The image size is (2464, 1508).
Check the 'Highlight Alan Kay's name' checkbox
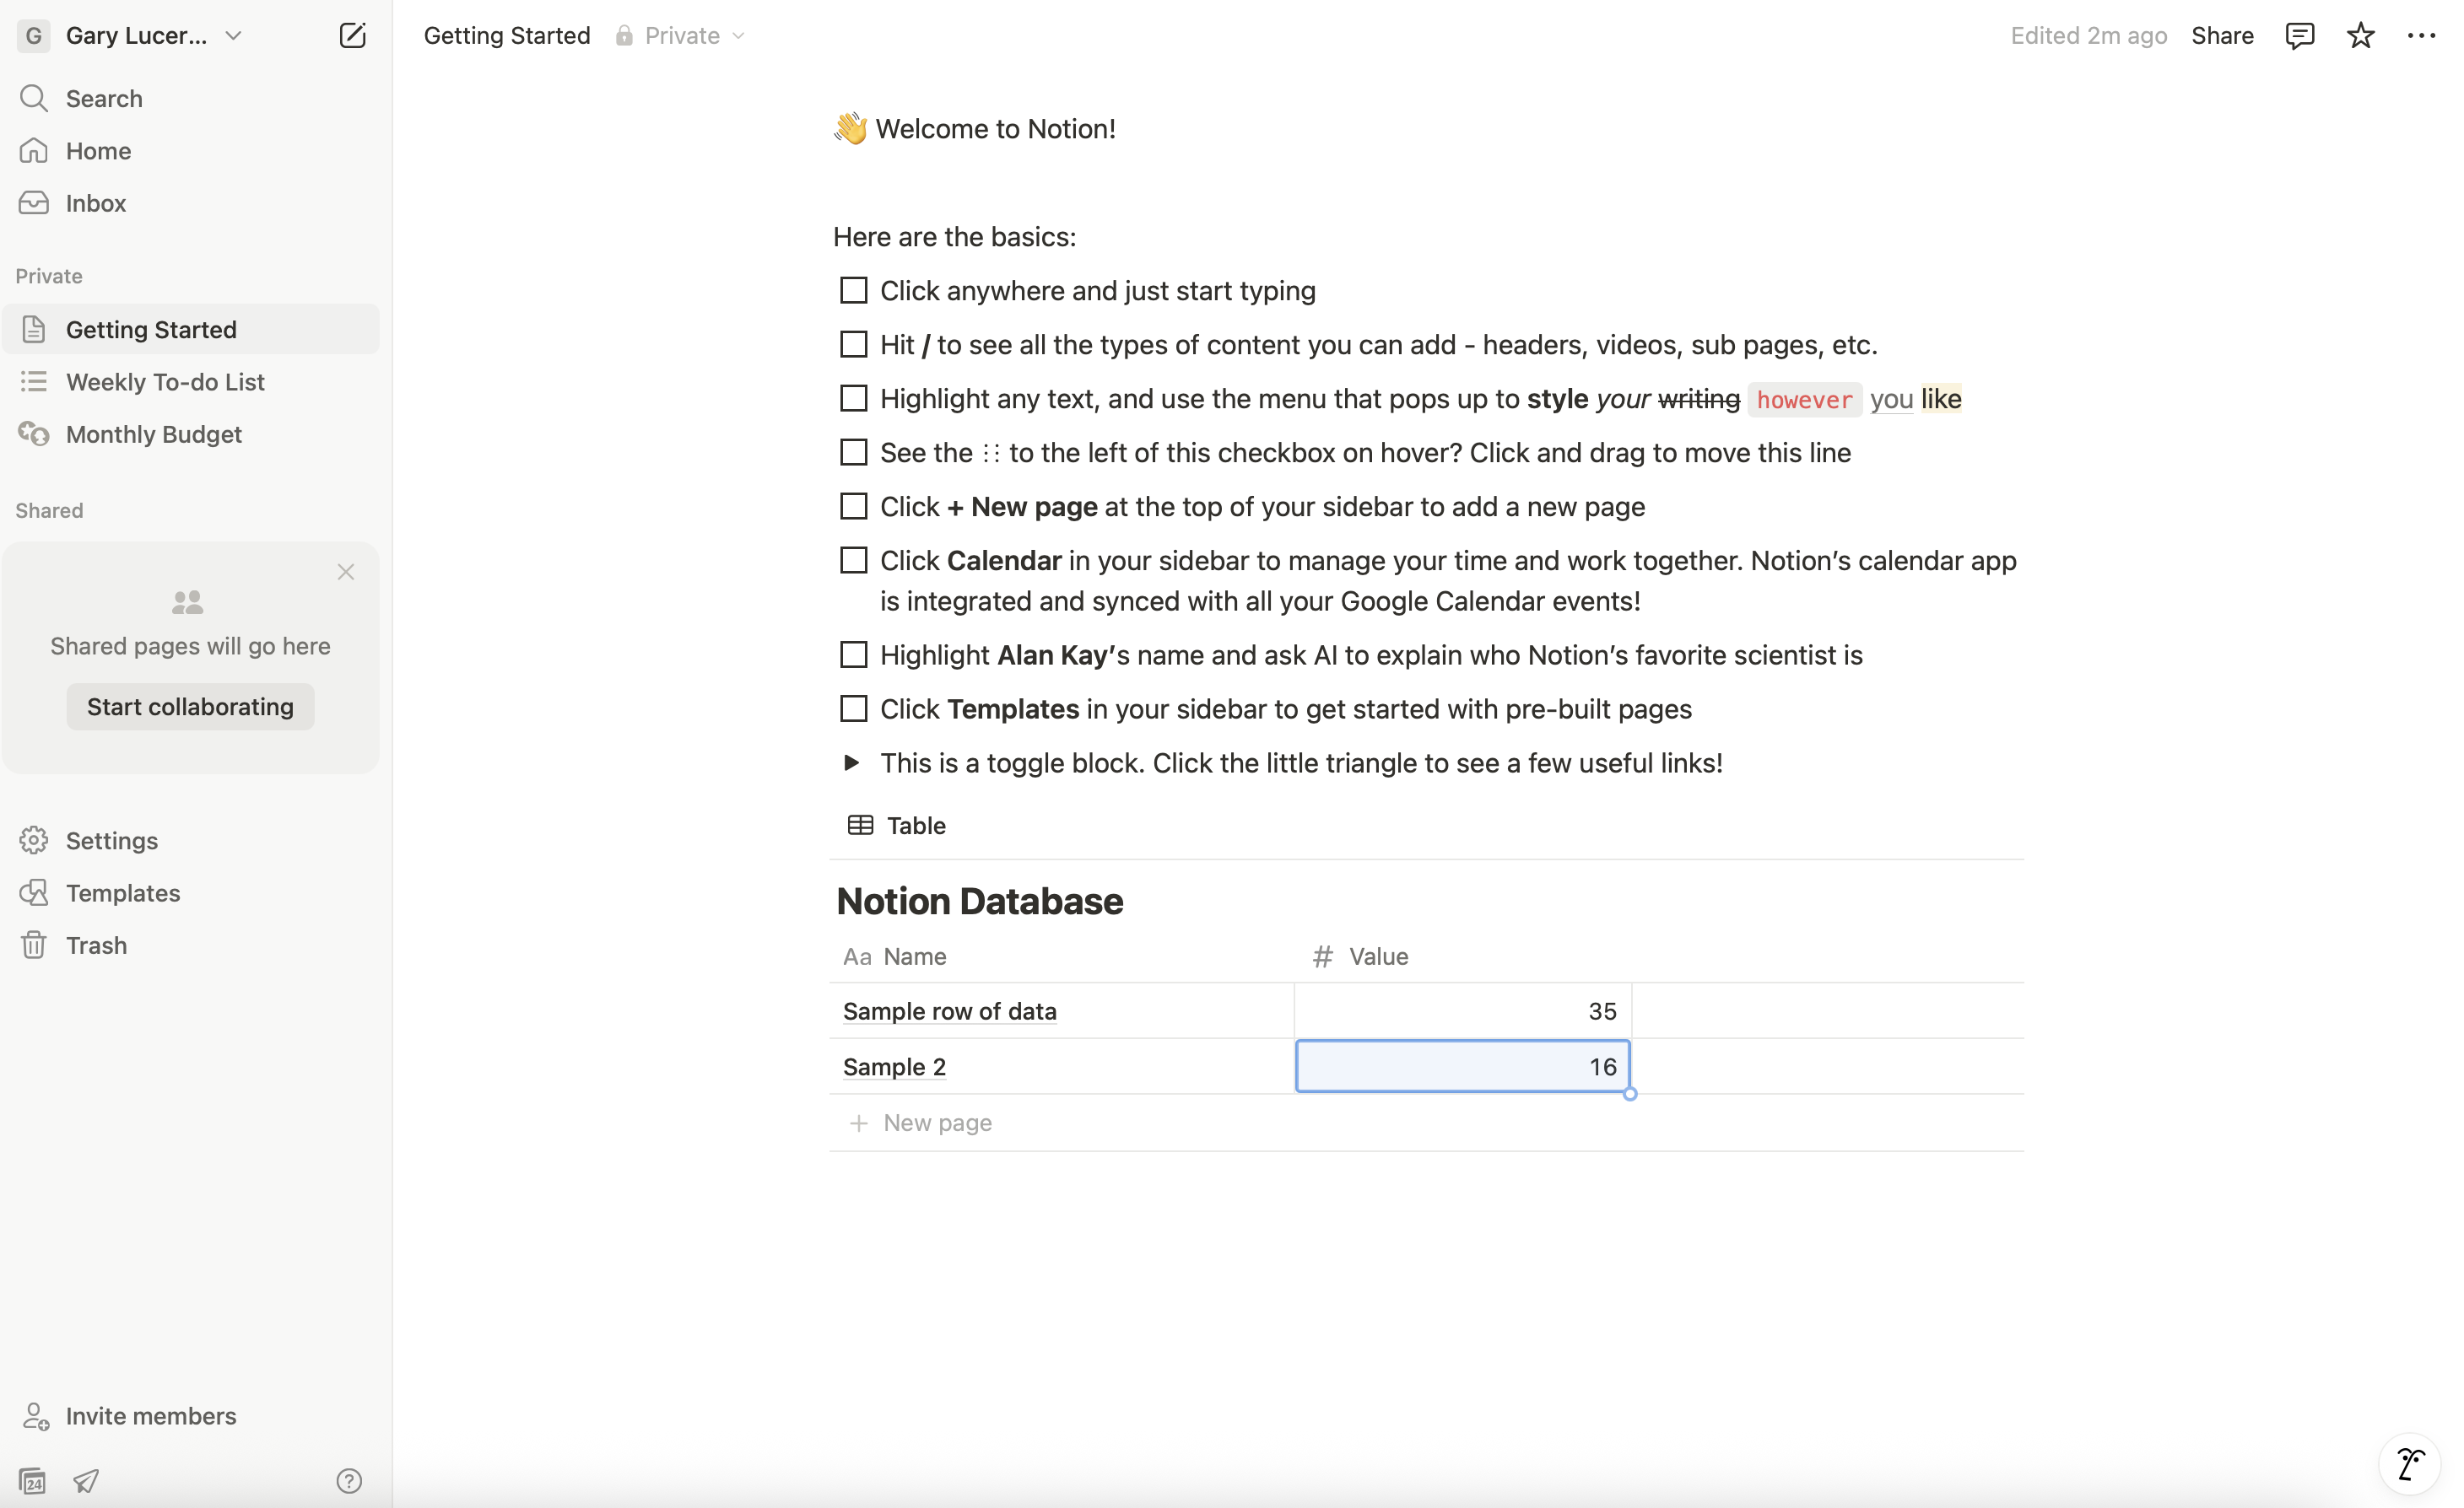(854, 654)
